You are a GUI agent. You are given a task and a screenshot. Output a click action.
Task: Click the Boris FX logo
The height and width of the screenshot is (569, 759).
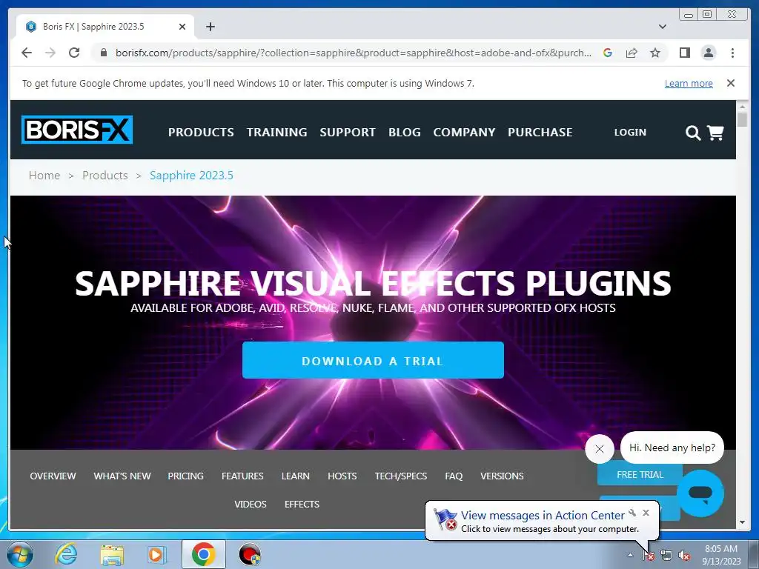(x=77, y=130)
